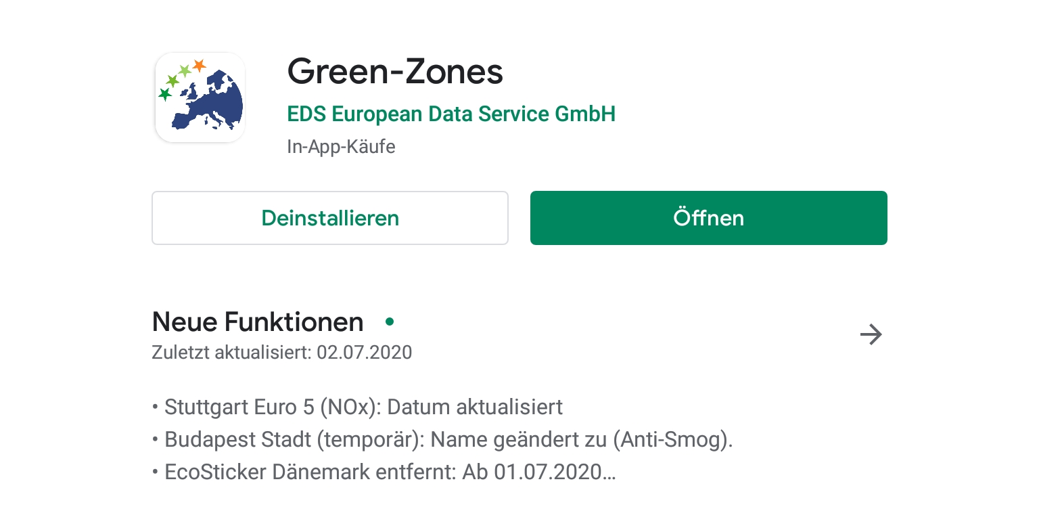Expand the Neue Funktionen section heading
The width and height of the screenshot is (1039, 532).
click(258, 322)
